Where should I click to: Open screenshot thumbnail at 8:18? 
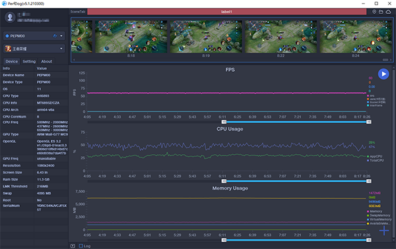pos(131,37)
